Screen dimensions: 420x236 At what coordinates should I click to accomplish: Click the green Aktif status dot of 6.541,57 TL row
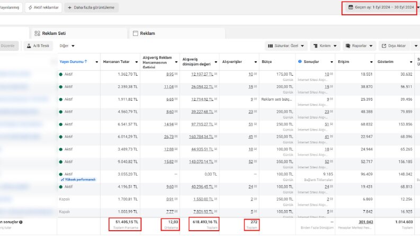(61, 124)
